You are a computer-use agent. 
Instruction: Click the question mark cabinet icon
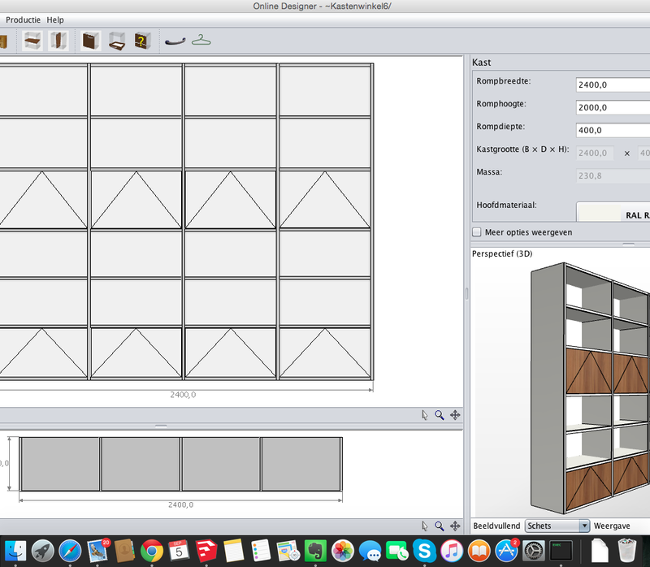point(142,40)
